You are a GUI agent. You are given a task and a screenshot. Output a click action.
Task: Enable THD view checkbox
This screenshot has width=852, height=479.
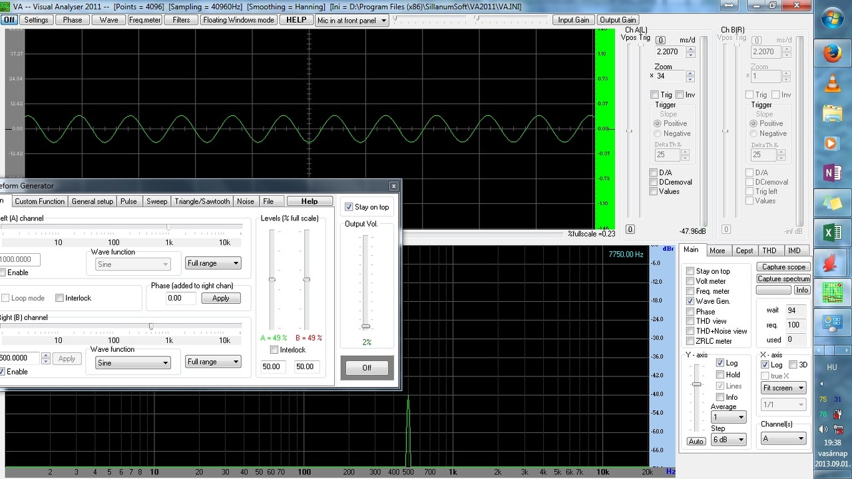pyautogui.click(x=690, y=321)
